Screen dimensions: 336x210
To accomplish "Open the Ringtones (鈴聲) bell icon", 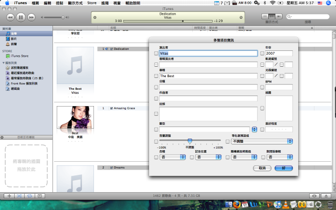I will (8, 44).
